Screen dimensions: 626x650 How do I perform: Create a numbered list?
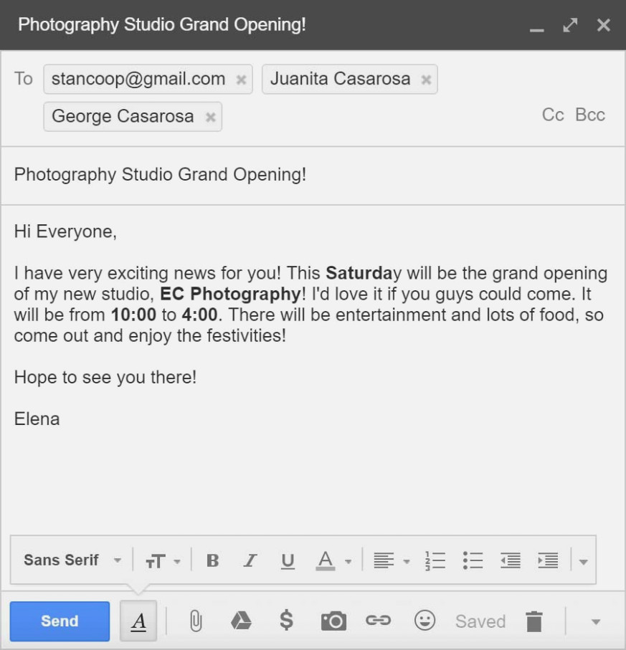[x=435, y=560]
